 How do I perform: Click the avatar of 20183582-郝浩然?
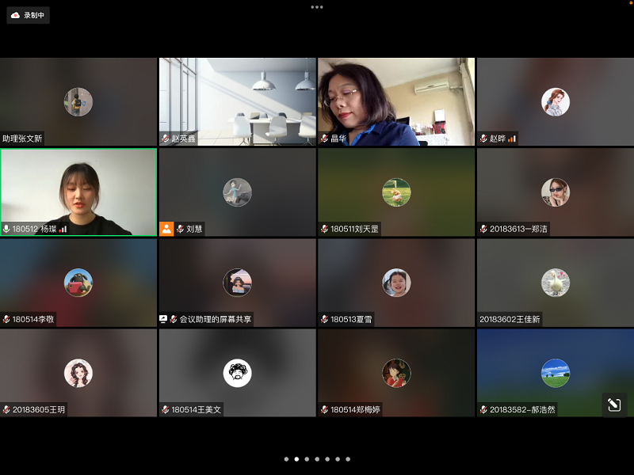point(555,373)
